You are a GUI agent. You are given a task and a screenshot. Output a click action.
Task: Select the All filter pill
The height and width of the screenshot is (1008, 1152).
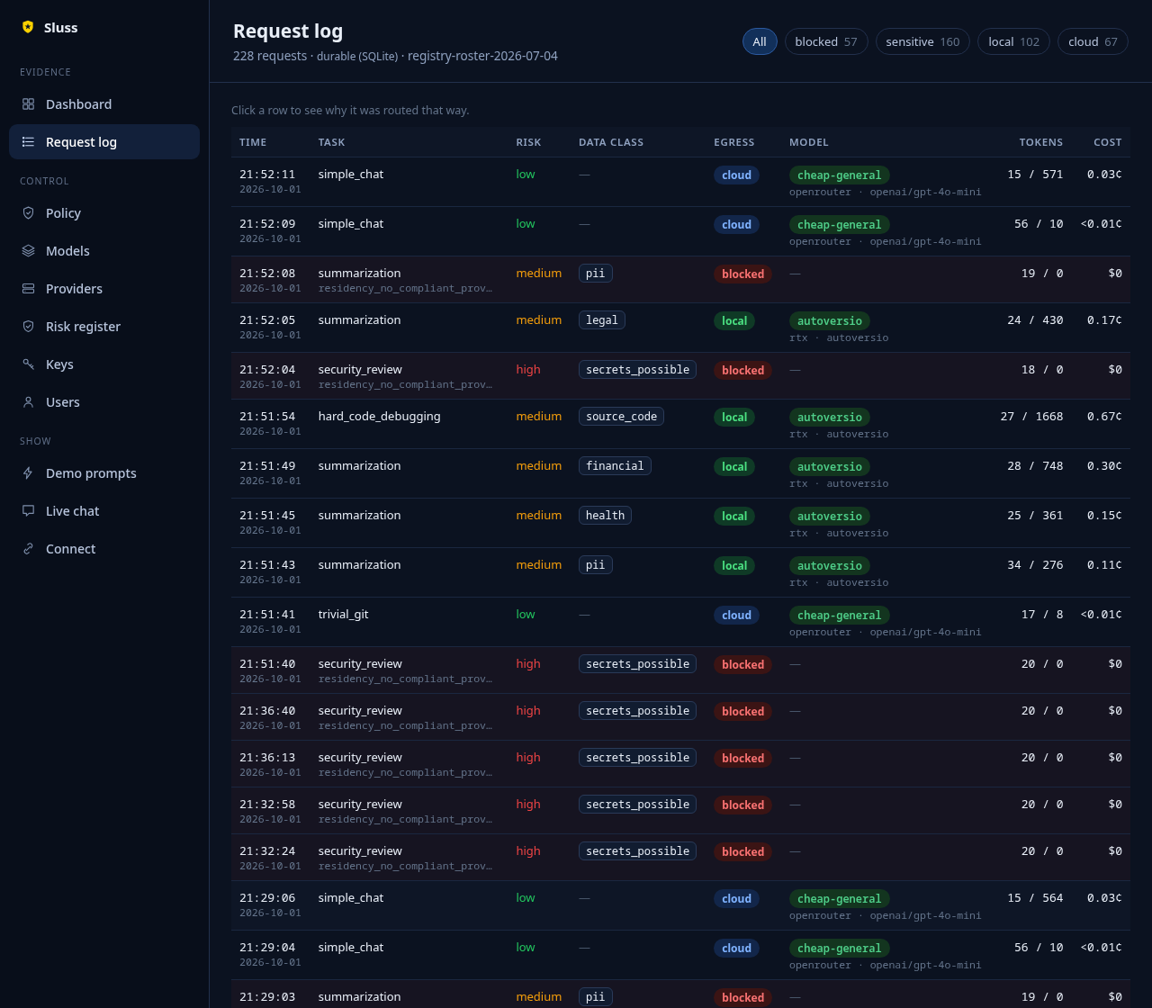[x=760, y=41]
